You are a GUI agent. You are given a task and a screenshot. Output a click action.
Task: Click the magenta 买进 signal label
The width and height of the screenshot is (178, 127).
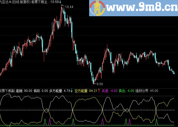point(105,91)
